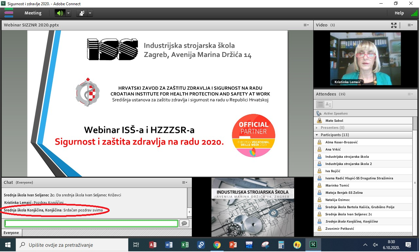
Task: Open Microsoft Access from the taskbar
Action: (153, 244)
